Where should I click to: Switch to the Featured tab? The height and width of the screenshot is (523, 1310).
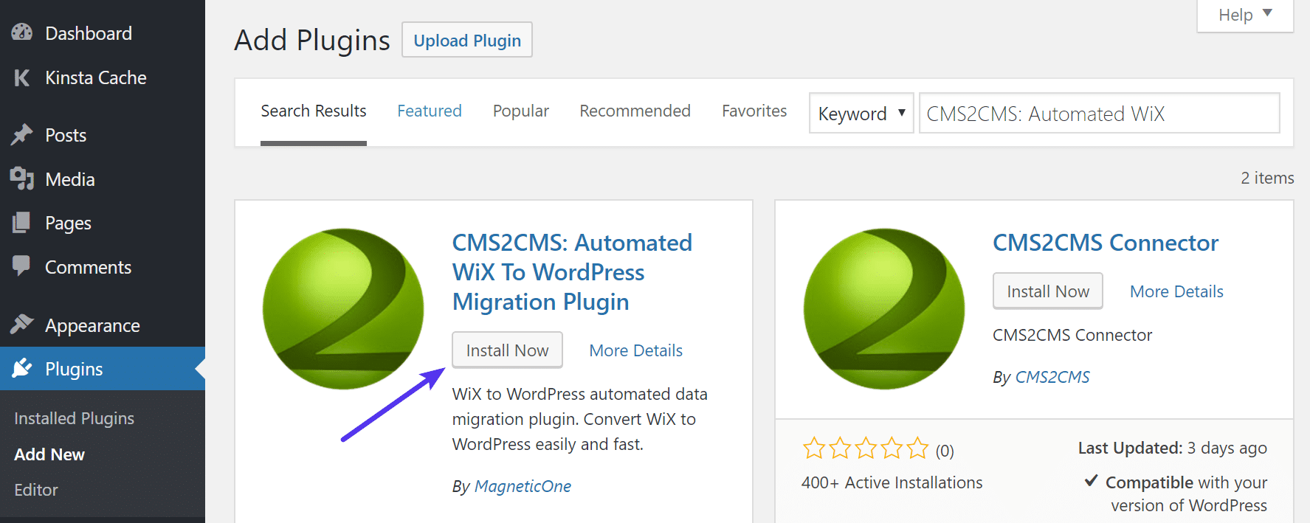(430, 111)
